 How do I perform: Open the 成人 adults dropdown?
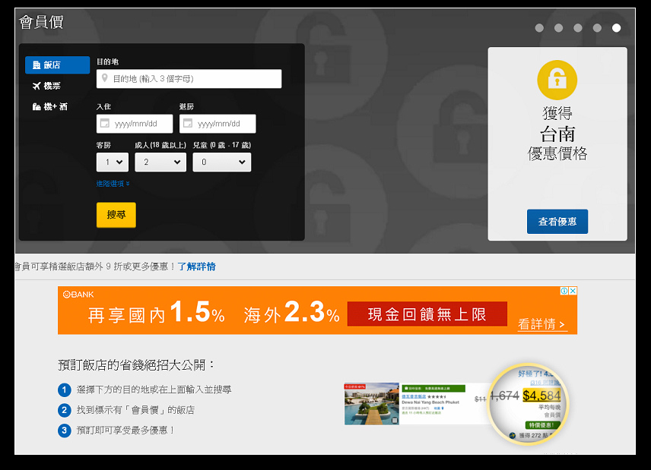click(x=160, y=162)
